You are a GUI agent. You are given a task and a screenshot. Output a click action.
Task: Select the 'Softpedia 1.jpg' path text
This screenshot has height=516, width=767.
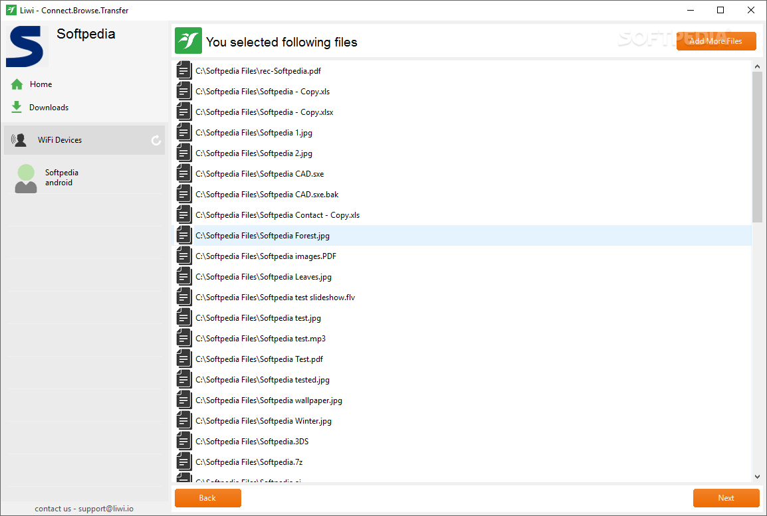pyautogui.click(x=254, y=132)
